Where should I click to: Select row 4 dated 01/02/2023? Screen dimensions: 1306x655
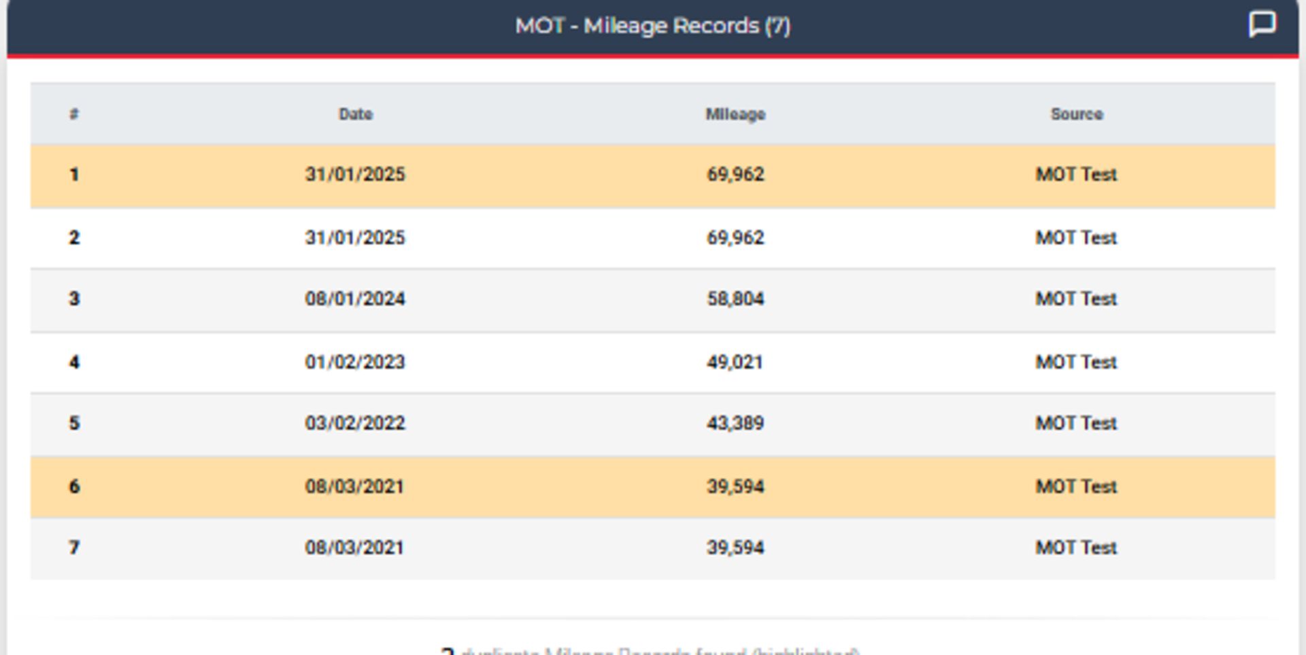coord(653,363)
